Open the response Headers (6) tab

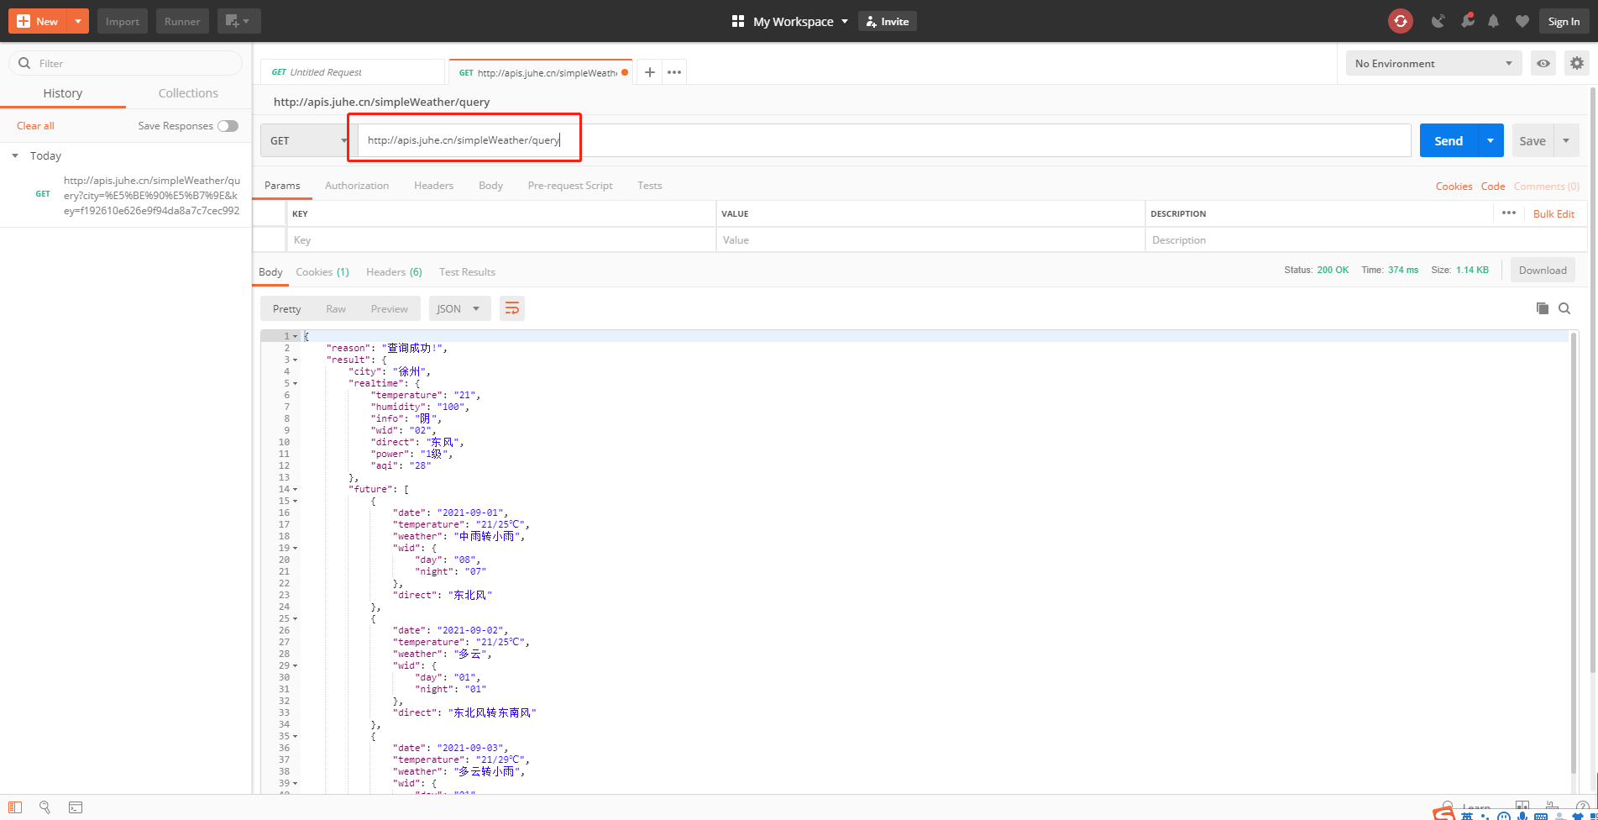pyautogui.click(x=394, y=272)
